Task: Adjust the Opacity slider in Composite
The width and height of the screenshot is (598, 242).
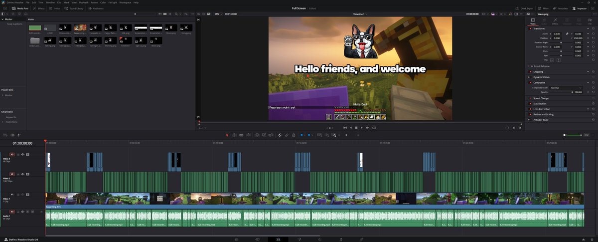Action: [x=562, y=92]
